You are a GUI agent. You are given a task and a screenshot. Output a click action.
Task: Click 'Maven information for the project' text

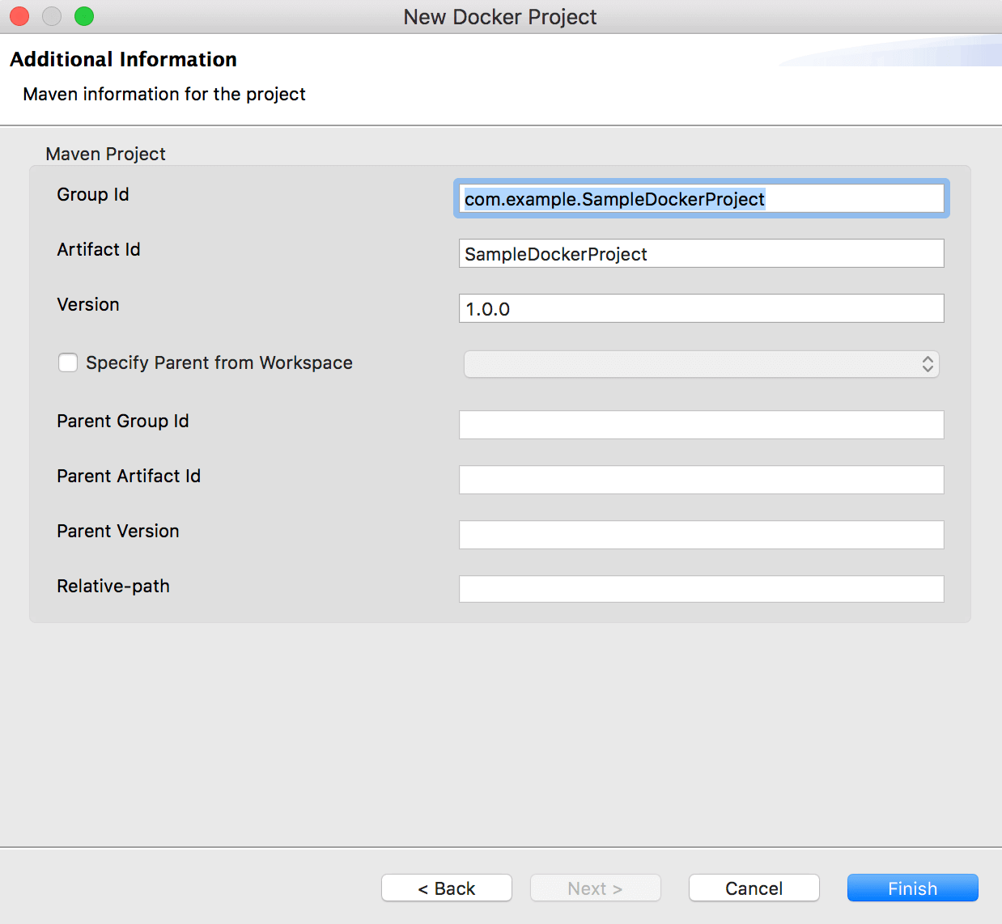tap(164, 94)
